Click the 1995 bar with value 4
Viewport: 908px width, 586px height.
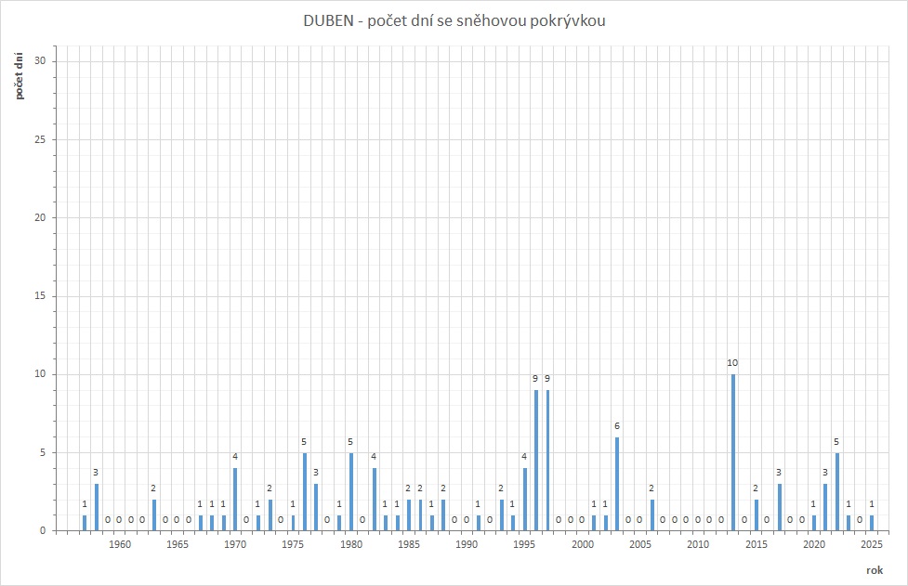coord(525,500)
